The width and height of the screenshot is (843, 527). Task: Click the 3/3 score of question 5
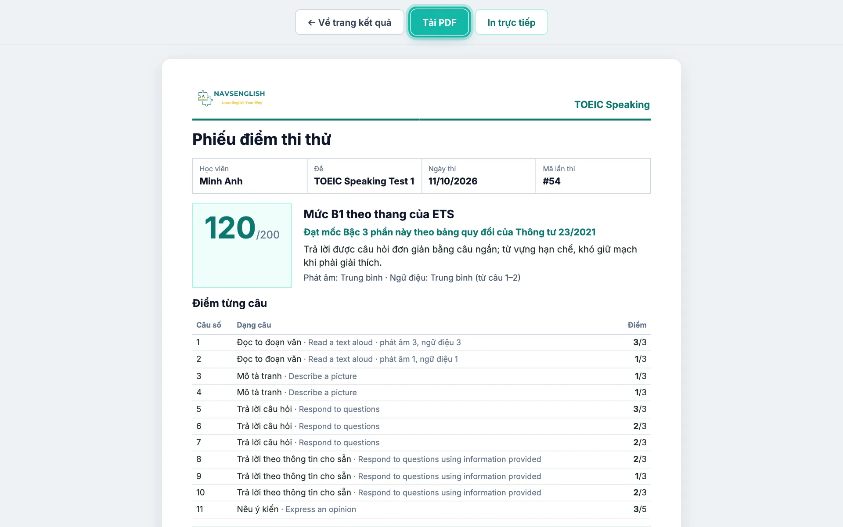click(640, 409)
